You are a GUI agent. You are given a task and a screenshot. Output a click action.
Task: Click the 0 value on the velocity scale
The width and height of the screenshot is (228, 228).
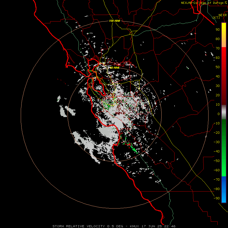coord(219,114)
